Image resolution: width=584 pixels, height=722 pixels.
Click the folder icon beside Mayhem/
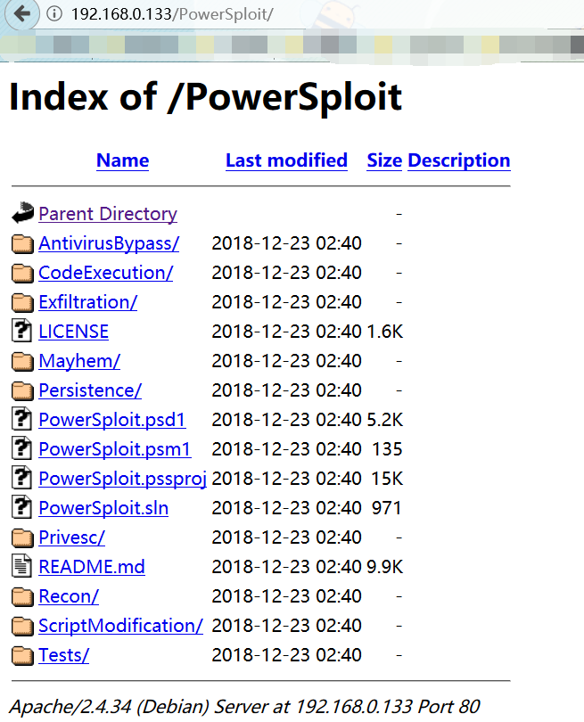click(x=22, y=362)
